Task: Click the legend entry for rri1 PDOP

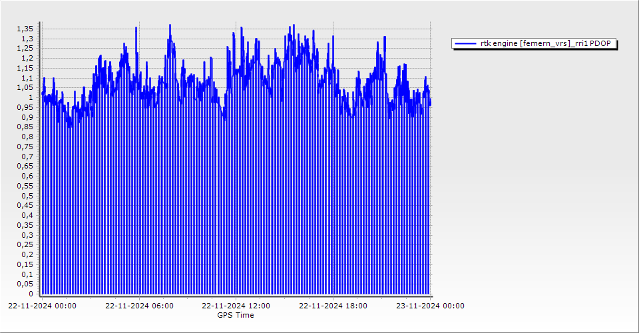Action: 543,44
